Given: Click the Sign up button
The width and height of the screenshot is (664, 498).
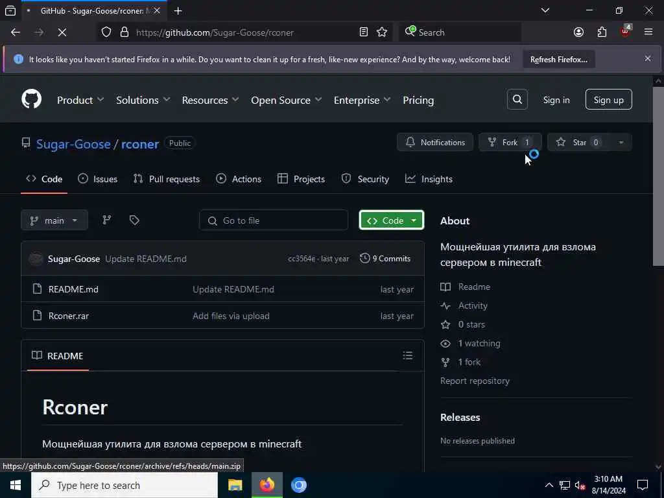Looking at the screenshot, I should (608, 99).
